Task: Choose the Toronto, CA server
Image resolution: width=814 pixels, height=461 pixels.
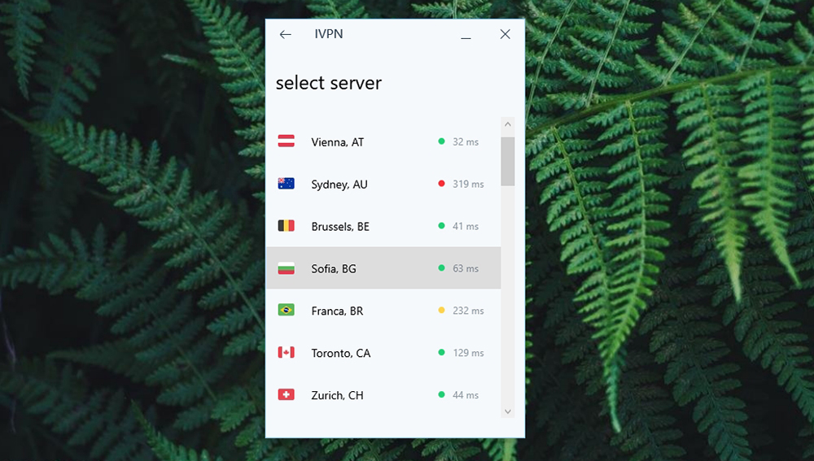Action: [383, 353]
